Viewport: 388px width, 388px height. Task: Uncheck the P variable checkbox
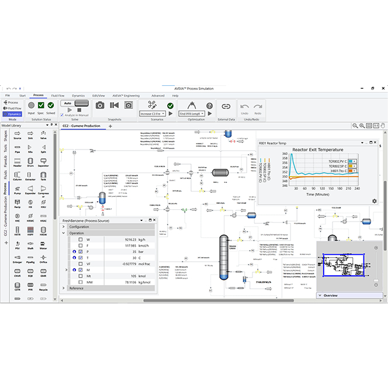(81, 252)
